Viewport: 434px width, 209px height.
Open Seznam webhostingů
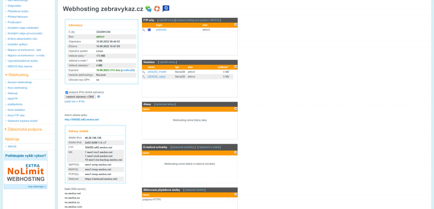(x=20, y=82)
